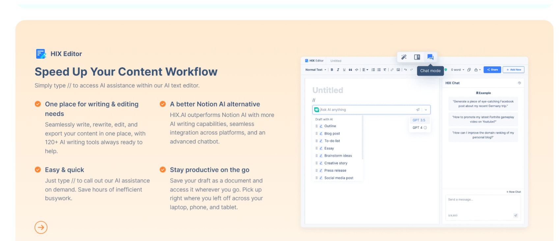Activate the Chat mode speech-bubble icon
Screen dimensions: 560x241
tap(430, 57)
